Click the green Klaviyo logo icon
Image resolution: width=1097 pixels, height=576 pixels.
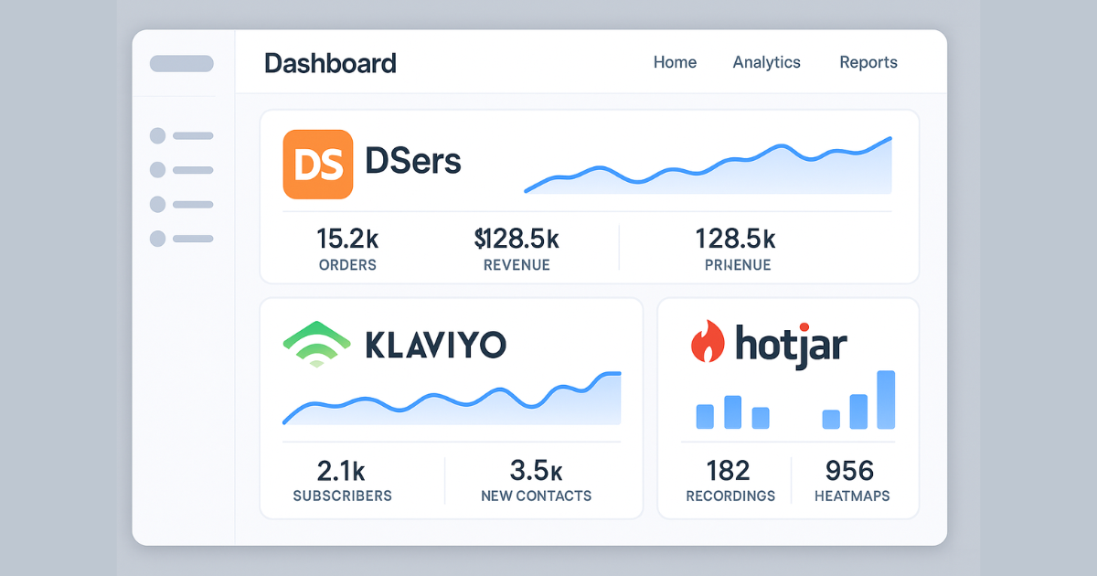pyautogui.click(x=316, y=344)
